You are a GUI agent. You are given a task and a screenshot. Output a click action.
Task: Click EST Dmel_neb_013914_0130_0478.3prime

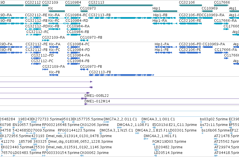click(x=79, y=136)
